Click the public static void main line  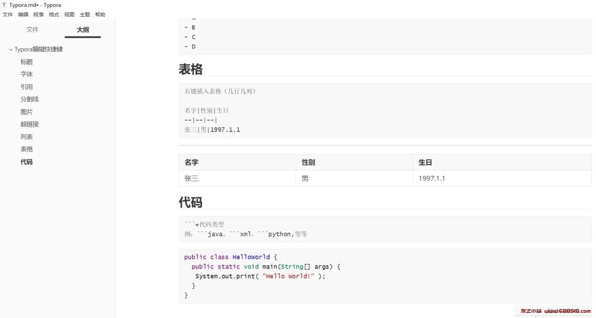point(265,266)
